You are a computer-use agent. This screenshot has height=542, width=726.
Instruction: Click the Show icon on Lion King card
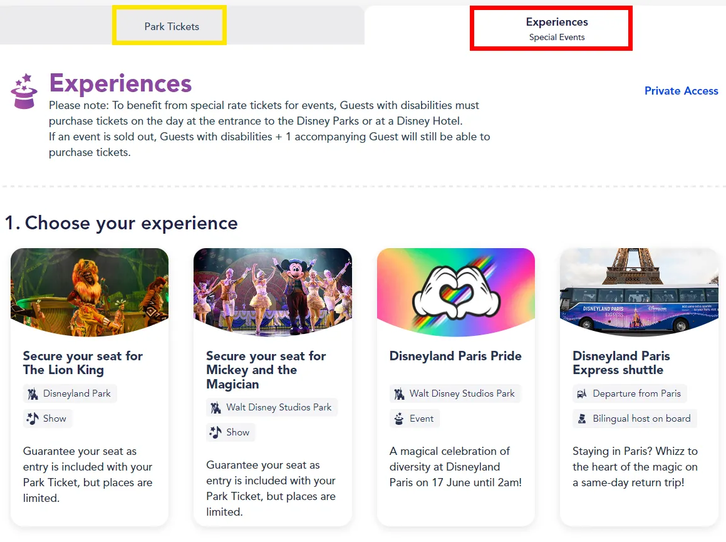pyautogui.click(x=33, y=419)
